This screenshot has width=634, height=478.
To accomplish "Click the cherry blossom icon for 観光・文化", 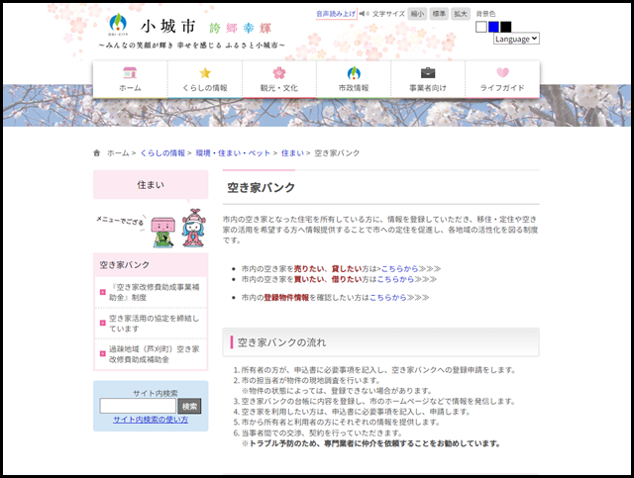I will (x=279, y=72).
